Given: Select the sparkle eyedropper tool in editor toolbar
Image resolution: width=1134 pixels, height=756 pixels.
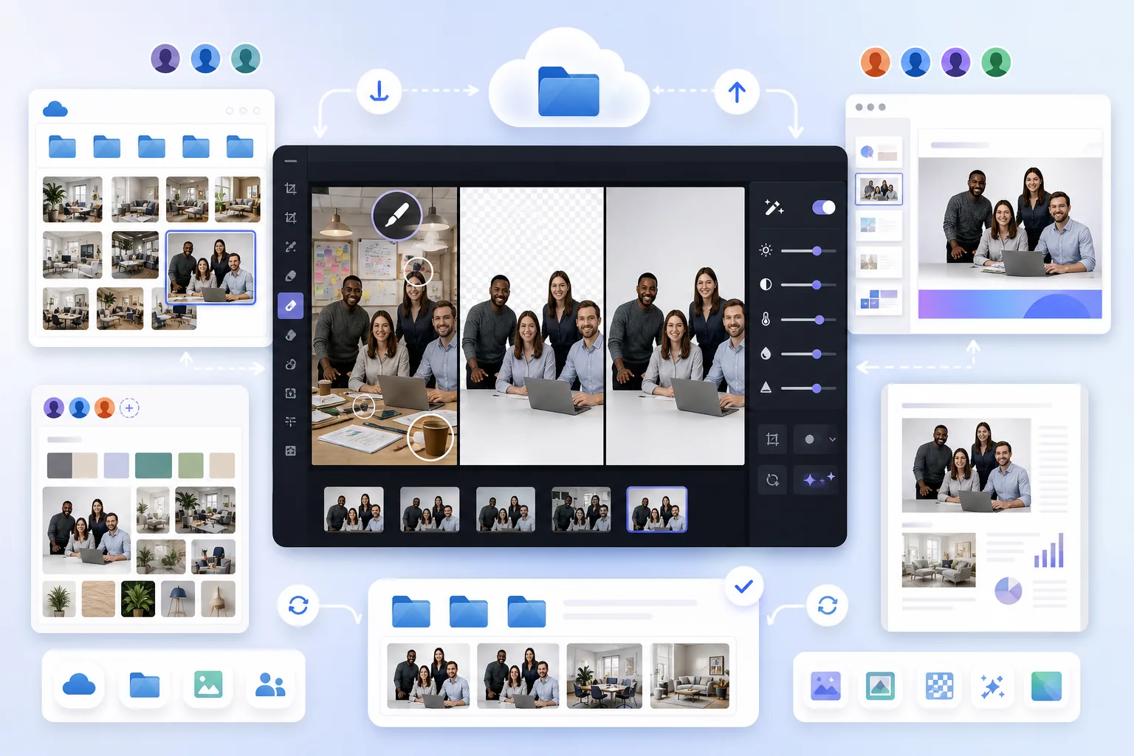Looking at the screenshot, I should tap(290, 247).
